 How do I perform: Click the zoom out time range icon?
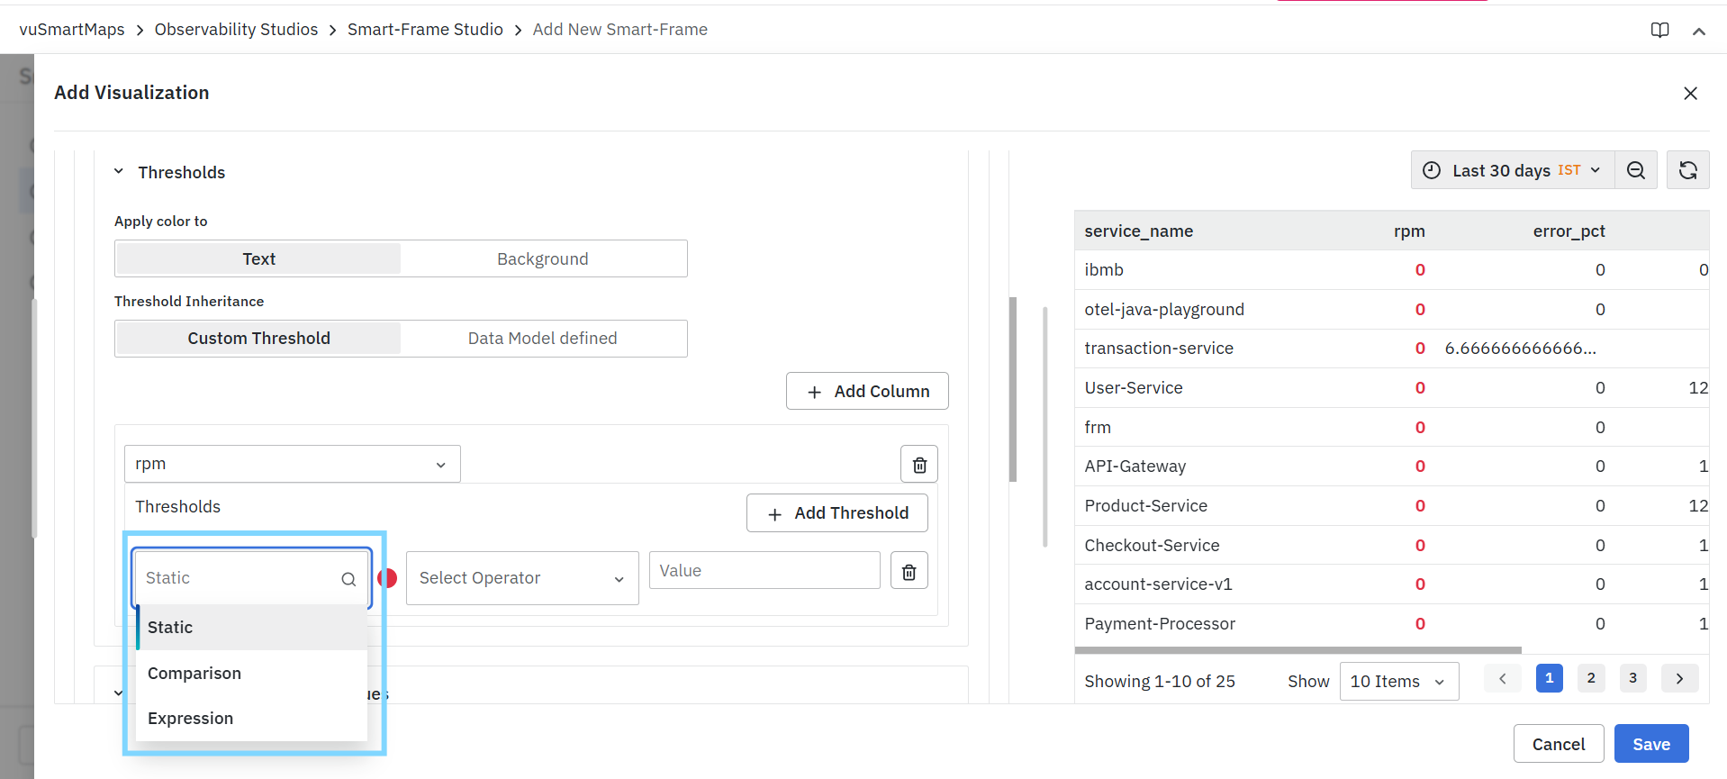coord(1636,170)
